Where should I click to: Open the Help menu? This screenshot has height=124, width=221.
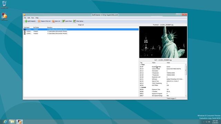[x=37, y=18]
